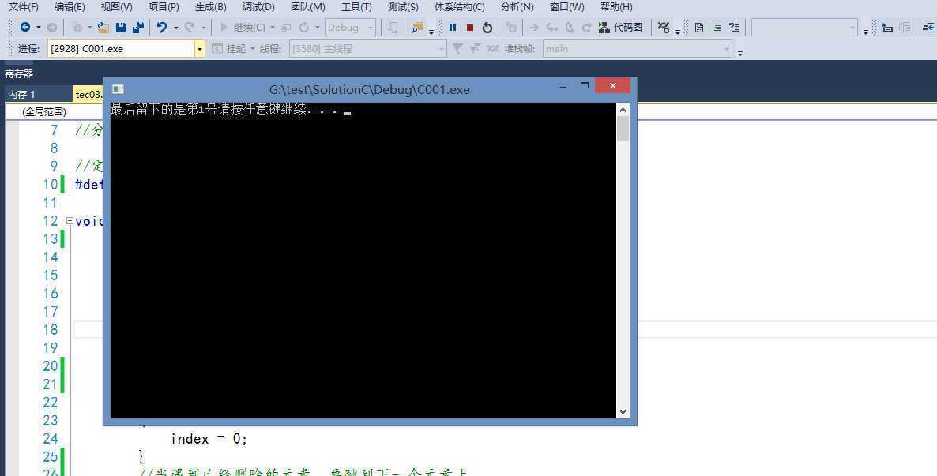Click the Step Out icon
The image size is (937, 476).
(587, 28)
